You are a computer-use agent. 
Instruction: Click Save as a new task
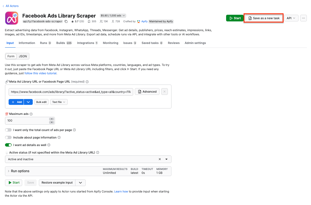[263, 18]
